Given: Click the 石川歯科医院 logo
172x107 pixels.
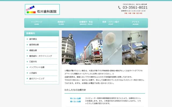Looking at the screenshot, I should 42,9.
